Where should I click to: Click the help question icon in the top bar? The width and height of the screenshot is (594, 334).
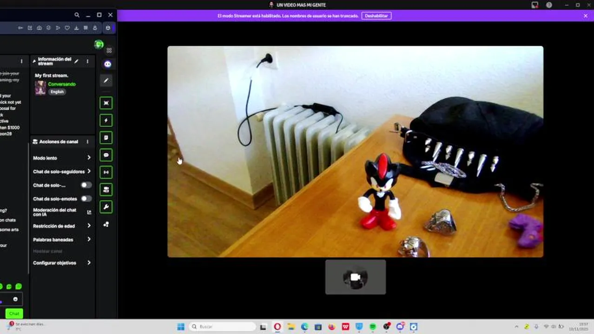tap(549, 5)
